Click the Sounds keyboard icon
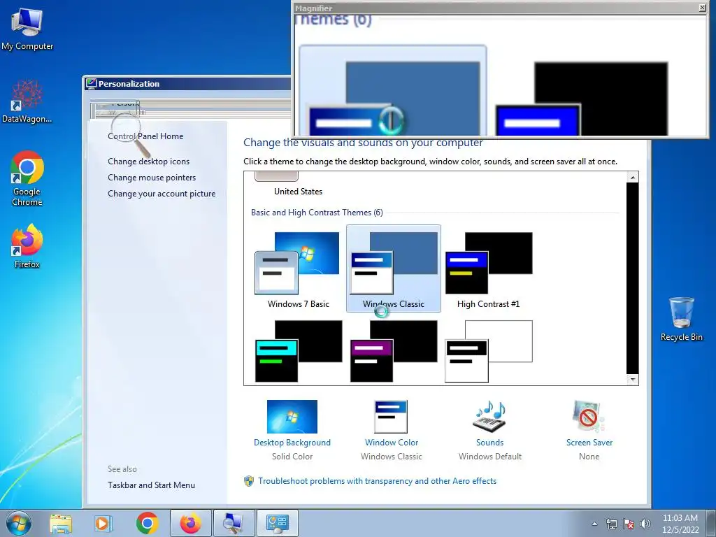 tap(489, 417)
